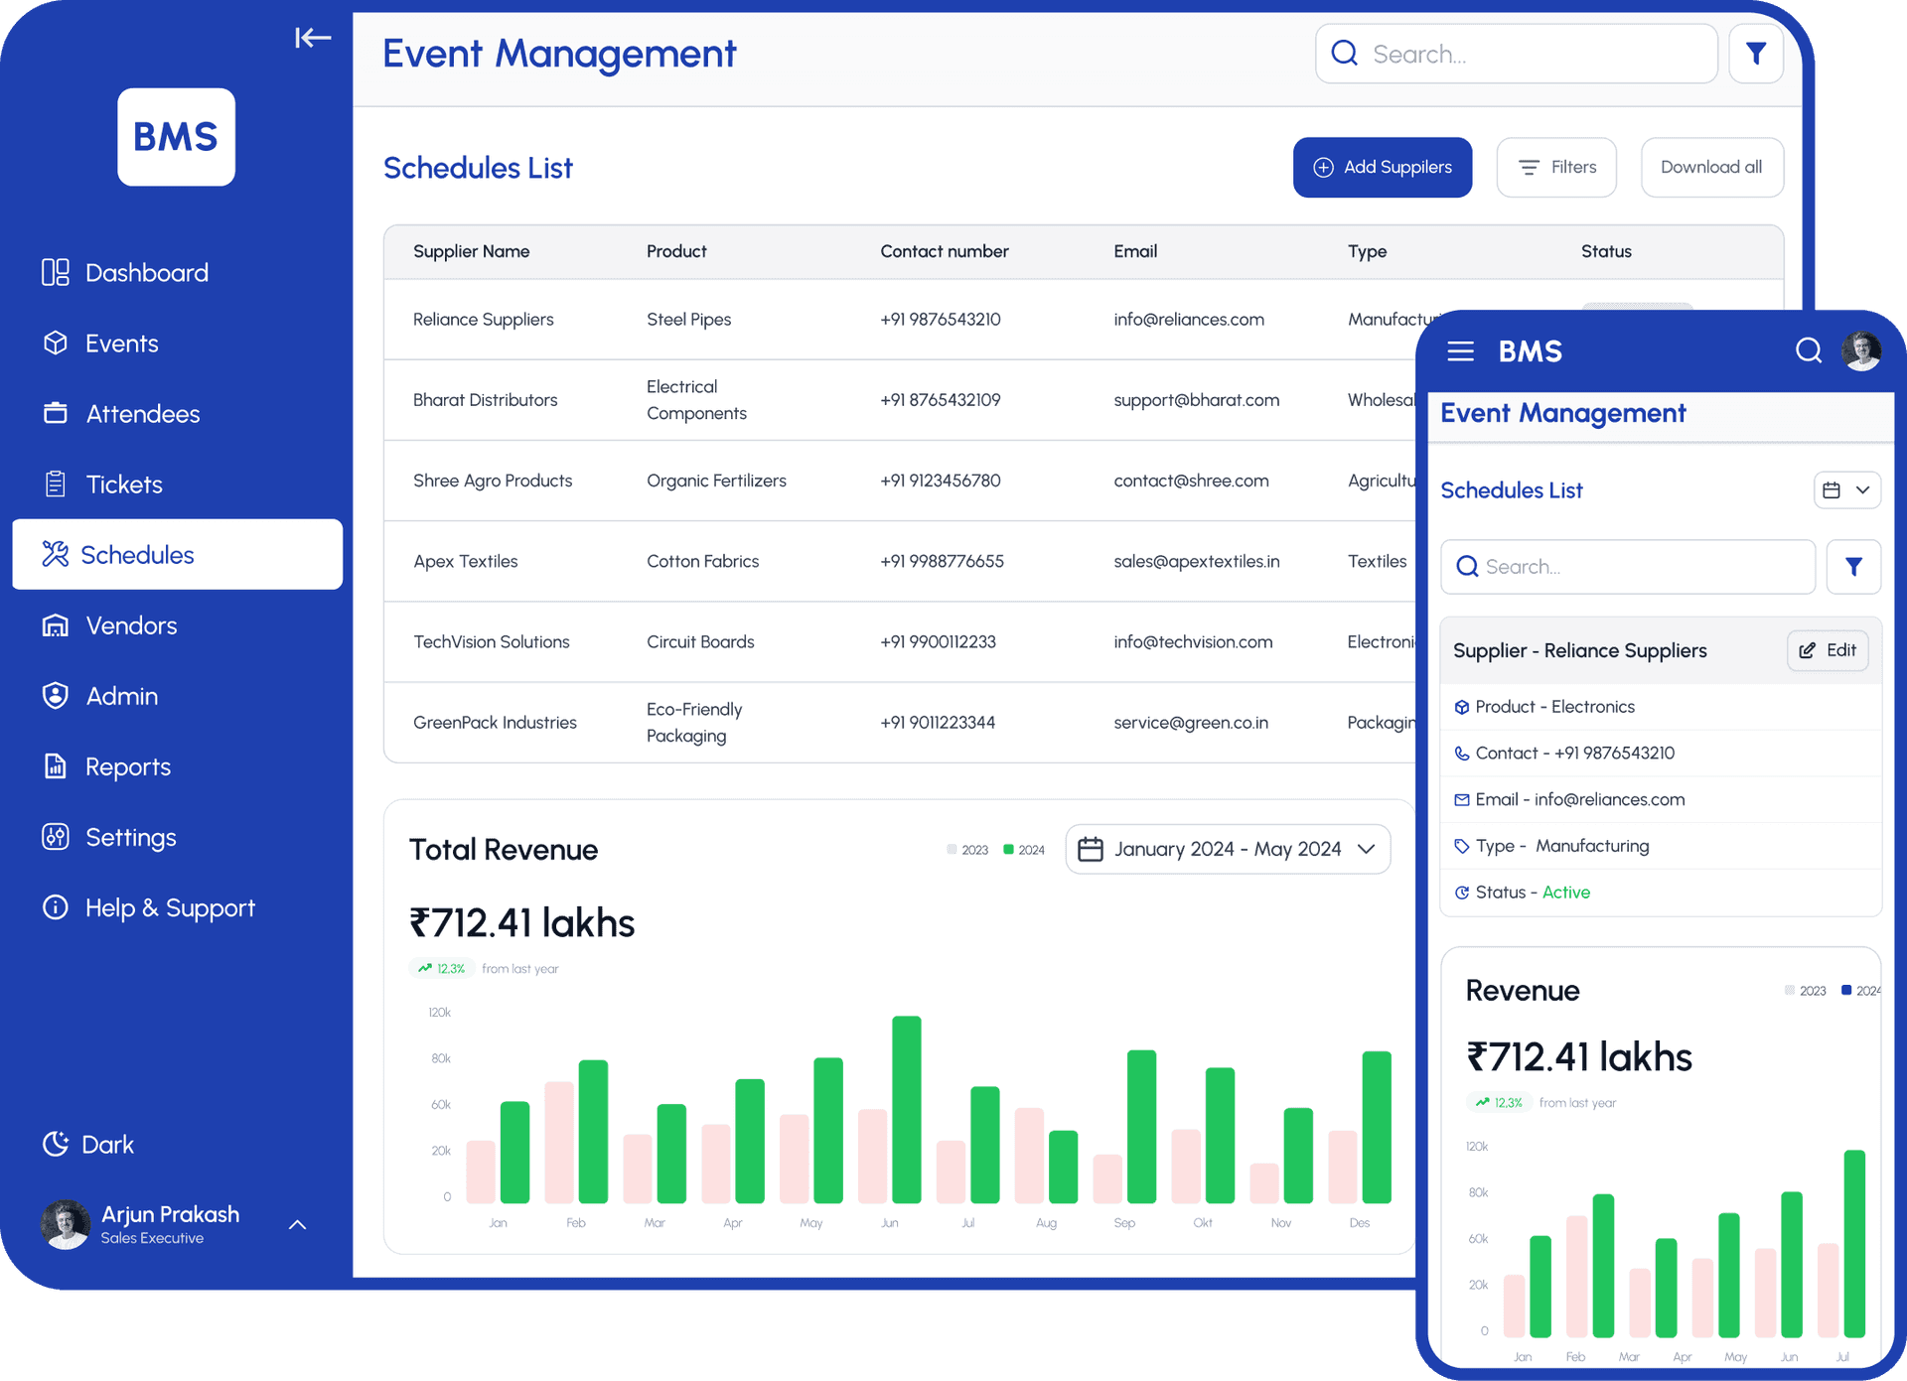This screenshot has height=1381, width=1907.
Task: Click the filter funnel icon beside the top search
Action: coord(1755,54)
